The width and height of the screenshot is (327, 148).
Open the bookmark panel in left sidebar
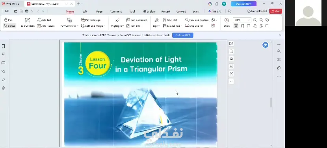tap(3, 46)
